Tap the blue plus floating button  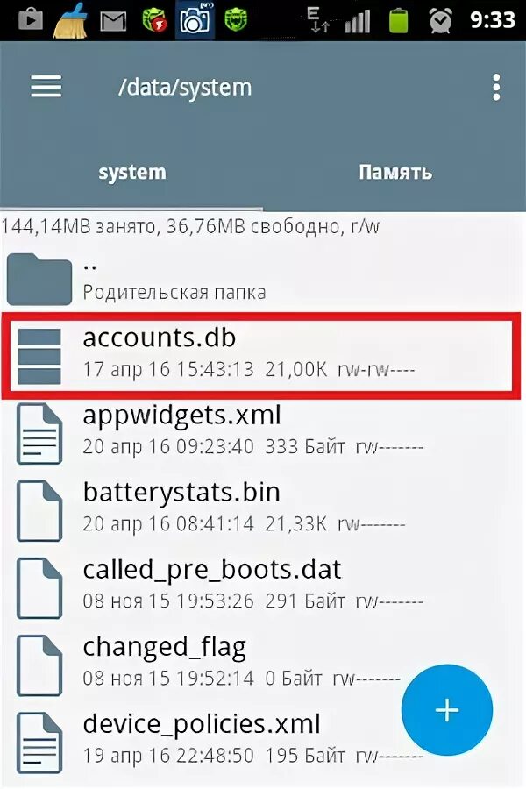tap(447, 710)
